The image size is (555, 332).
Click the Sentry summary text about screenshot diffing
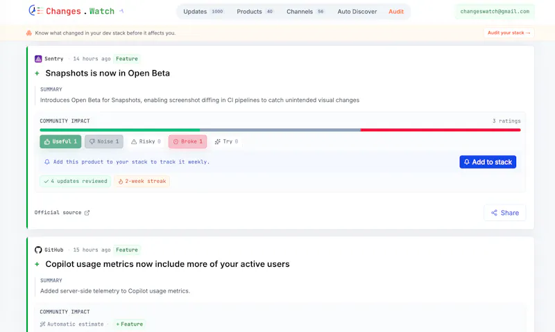tap(200, 100)
